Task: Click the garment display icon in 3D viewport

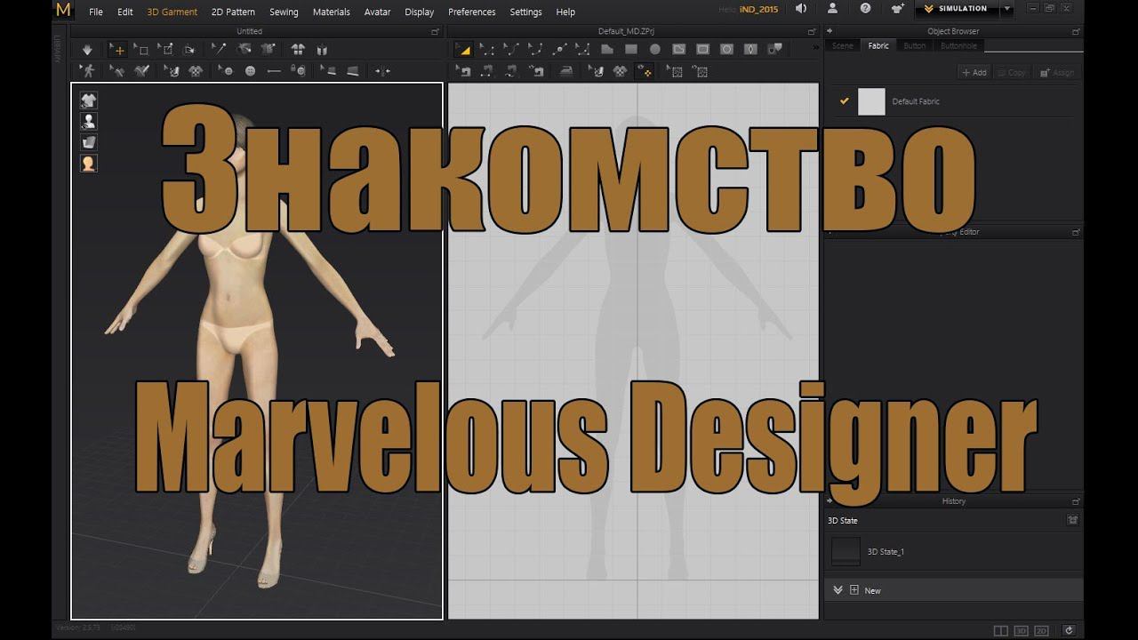Action: point(89,100)
